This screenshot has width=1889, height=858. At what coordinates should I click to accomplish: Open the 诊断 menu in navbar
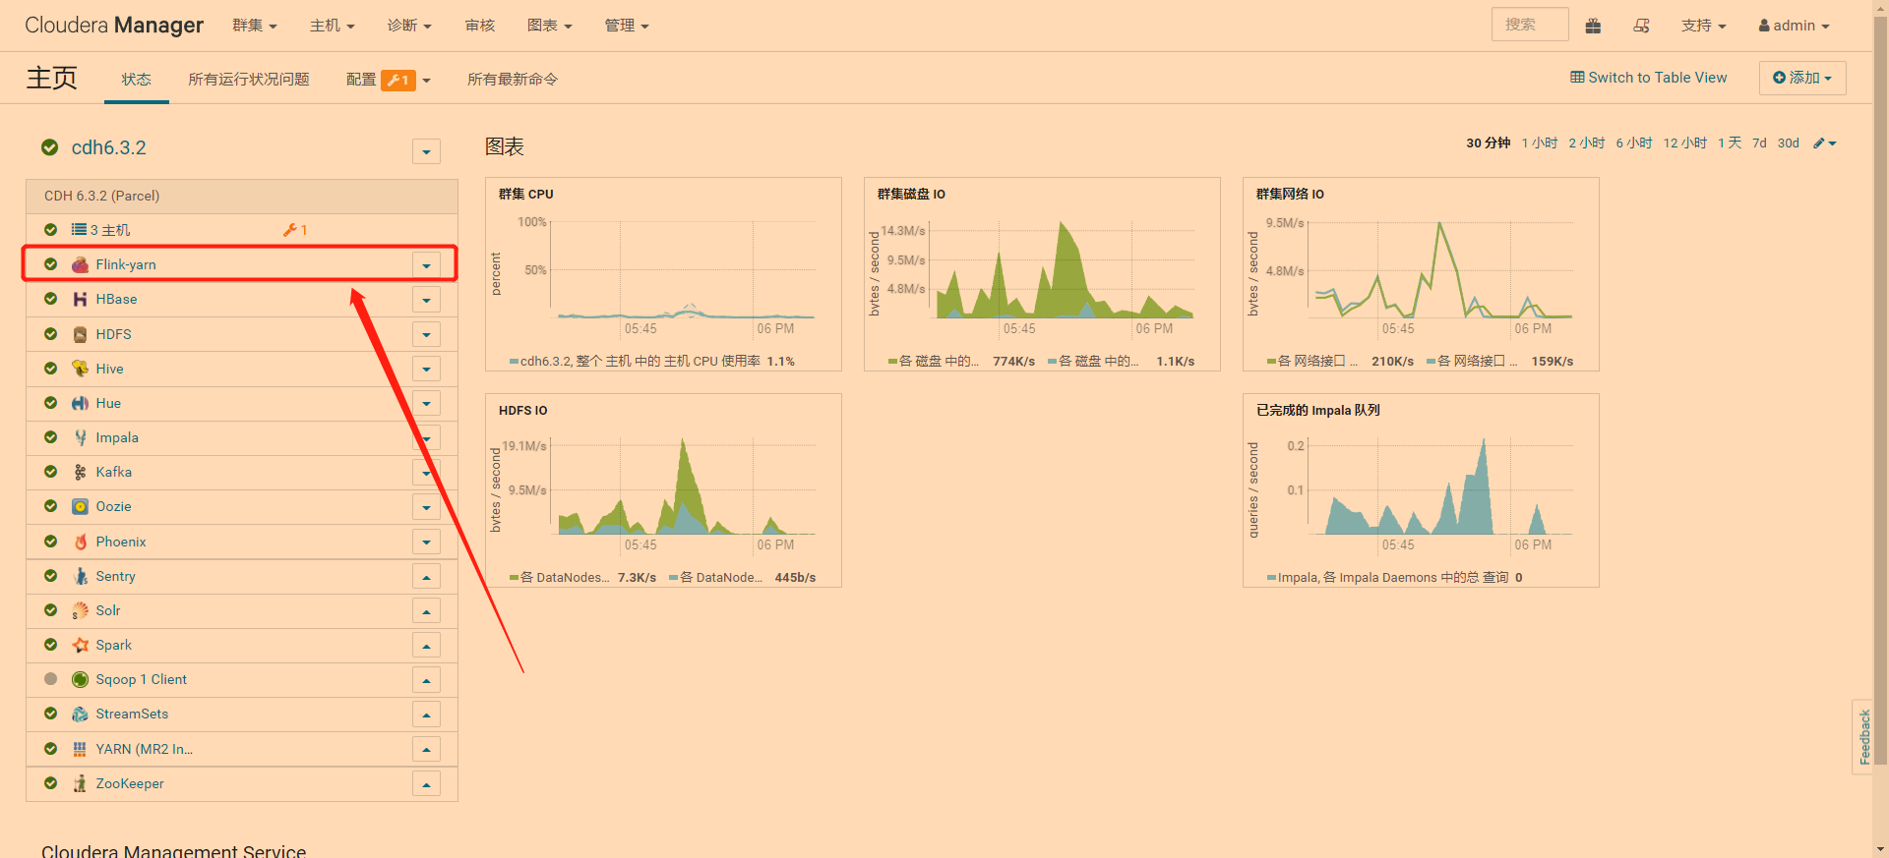click(x=409, y=26)
